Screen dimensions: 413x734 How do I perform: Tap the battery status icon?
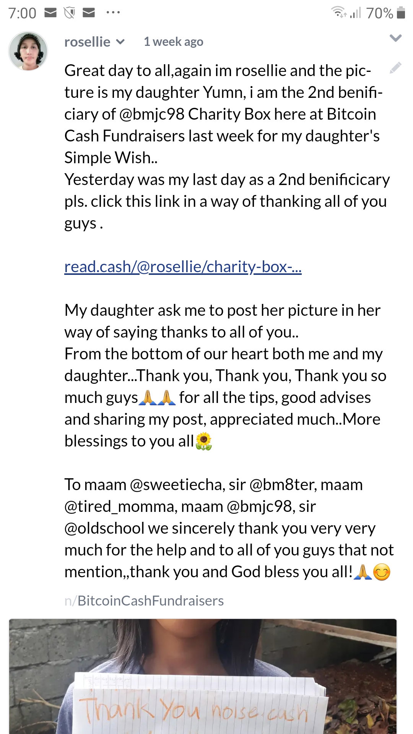click(x=401, y=13)
